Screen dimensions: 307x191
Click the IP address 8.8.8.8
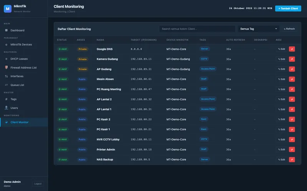[x=136, y=49]
